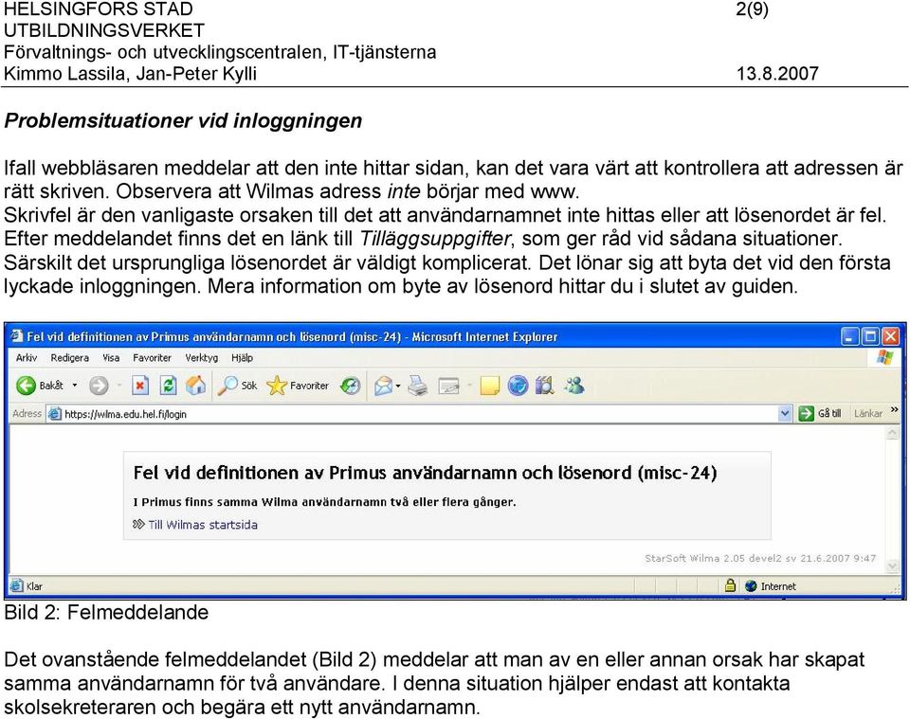
Task: Click the address field with wilma.edu.hel.fi URL
Action: 418,414
